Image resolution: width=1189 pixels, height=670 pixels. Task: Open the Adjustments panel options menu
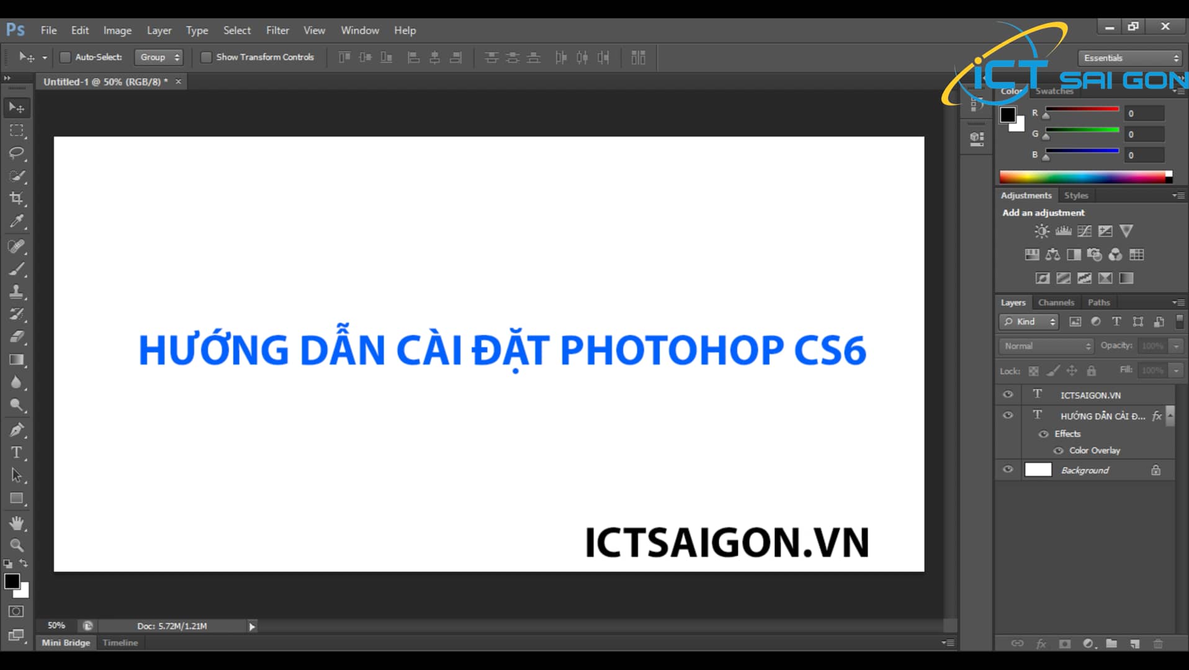(x=1178, y=195)
